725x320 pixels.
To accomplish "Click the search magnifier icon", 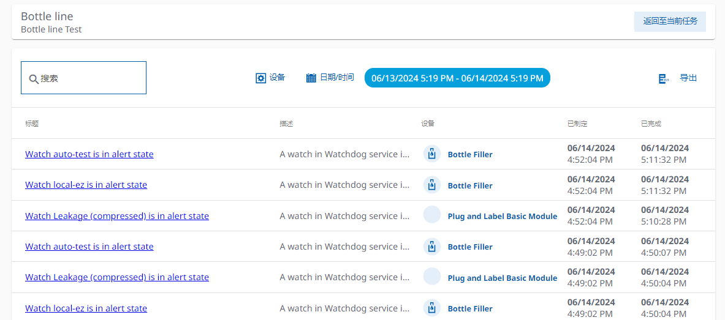I will click(34, 79).
